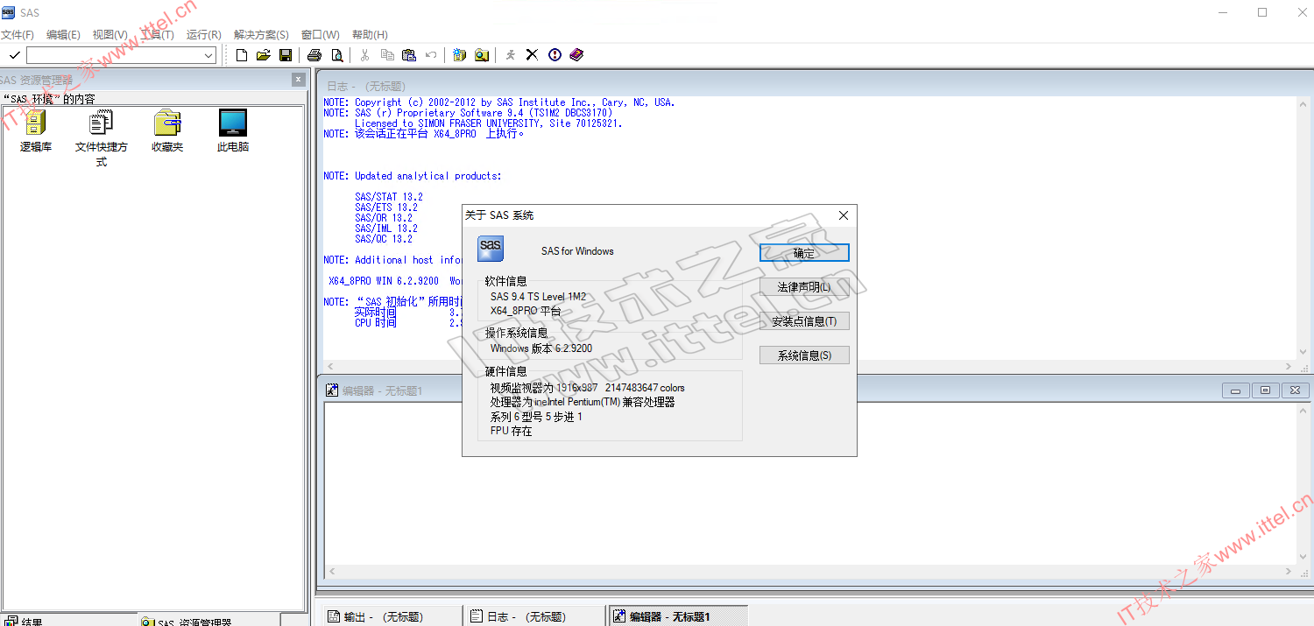
Task: Click the New document toolbar icon
Action: [x=243, y=55]
